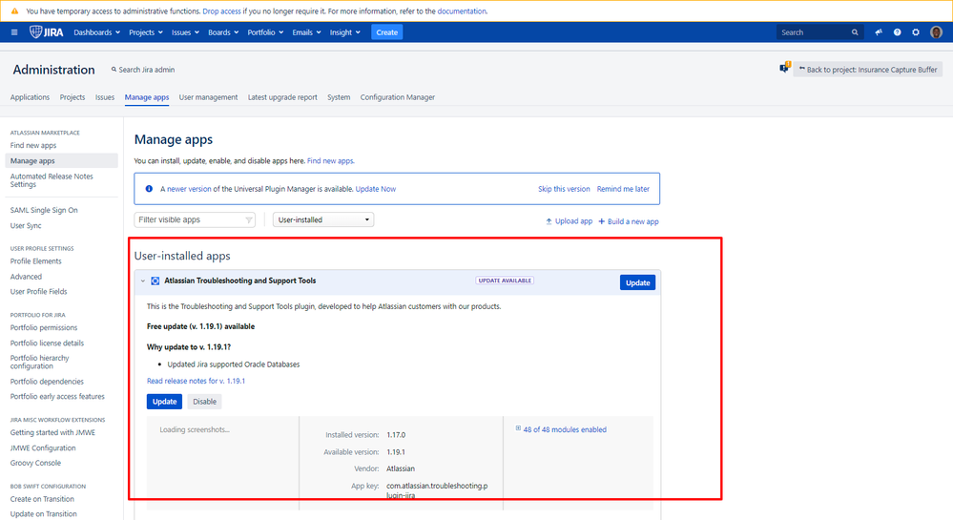Click the Jira logo

pos(46,32)
